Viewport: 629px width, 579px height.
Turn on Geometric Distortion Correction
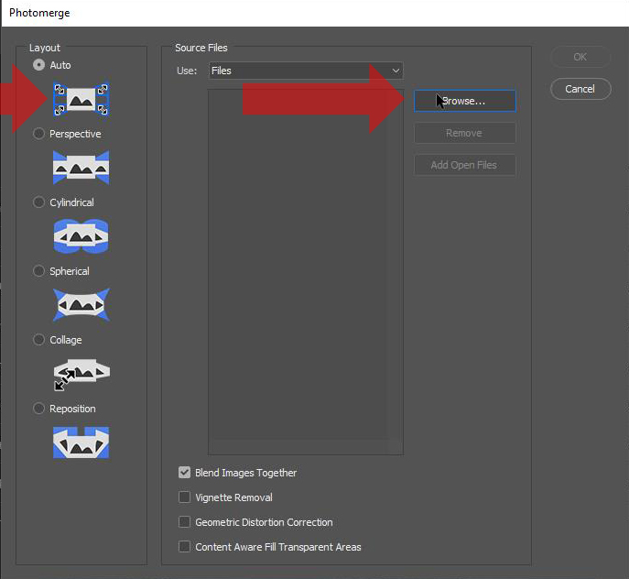tap(185, 522)
